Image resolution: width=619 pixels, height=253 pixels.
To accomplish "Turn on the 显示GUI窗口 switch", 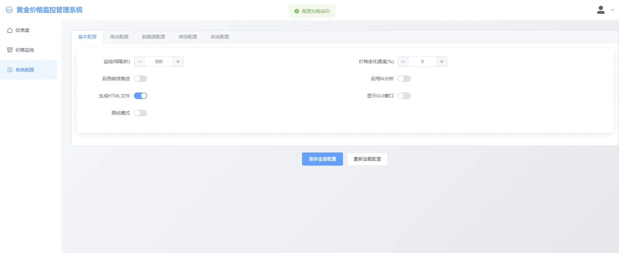I will (404, 96).
